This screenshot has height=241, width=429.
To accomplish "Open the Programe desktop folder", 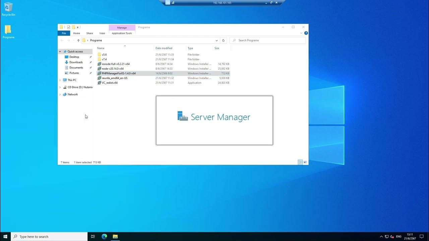I will point(8,32).
